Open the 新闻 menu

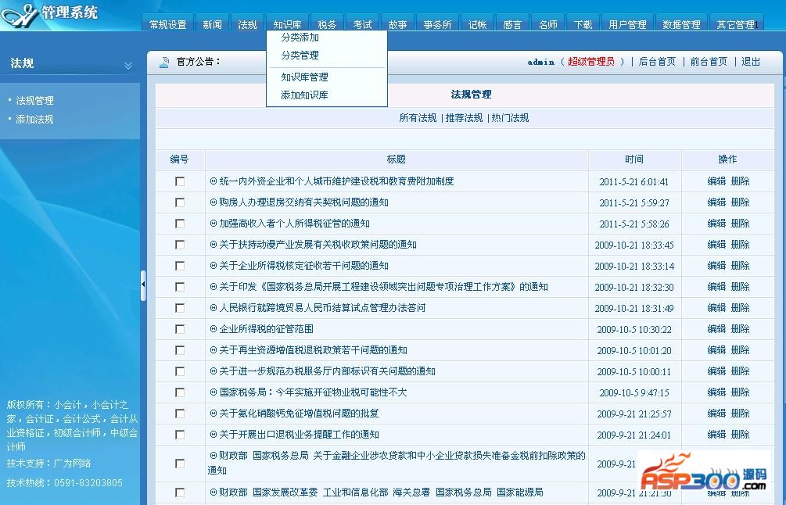tap(212, 24)
